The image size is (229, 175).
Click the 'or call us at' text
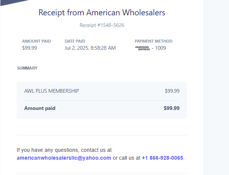pos(126,158)
